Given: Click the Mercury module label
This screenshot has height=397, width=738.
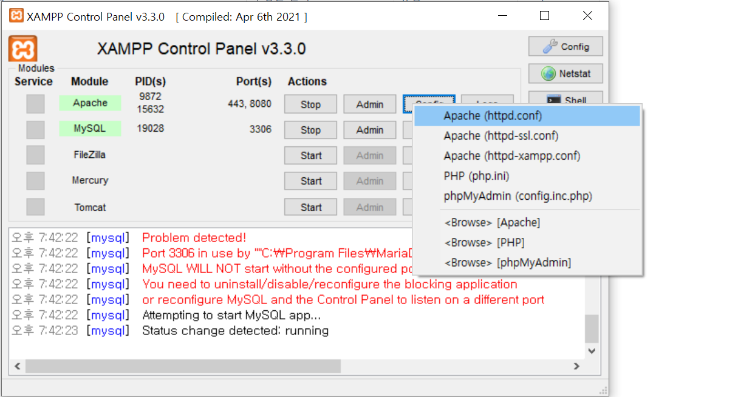Looking at the screenshot, I should click(x=90, y=180).
